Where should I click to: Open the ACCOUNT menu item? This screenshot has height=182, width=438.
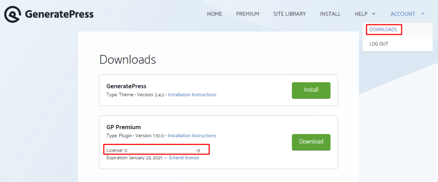(x=403, y=14)
